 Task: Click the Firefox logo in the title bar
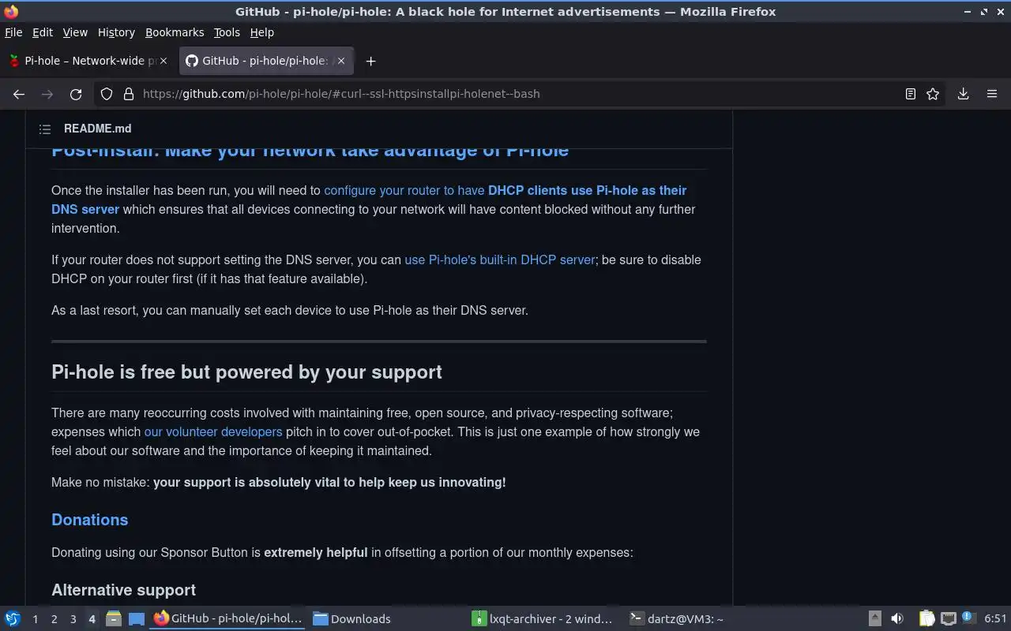[10, 11]
